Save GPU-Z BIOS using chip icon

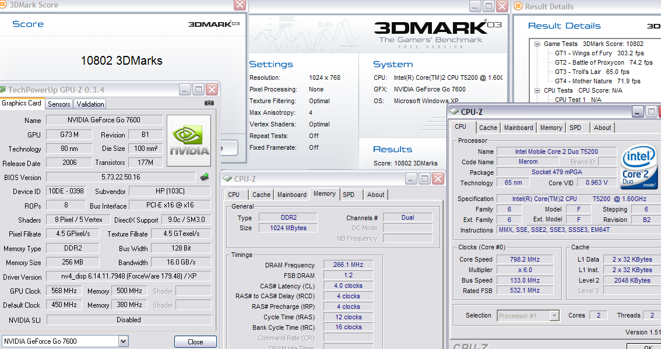[x=205, y=177]
